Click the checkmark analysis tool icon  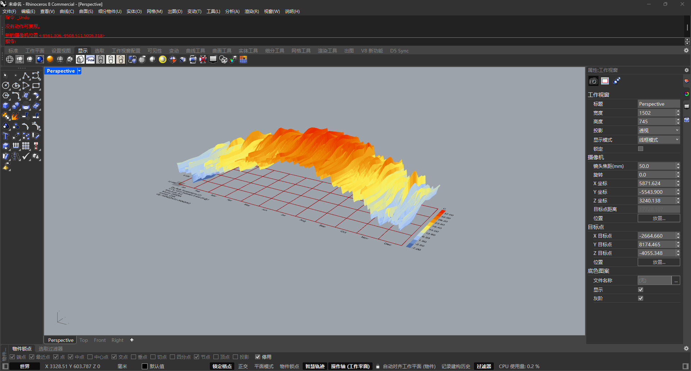tap(26, 156)
